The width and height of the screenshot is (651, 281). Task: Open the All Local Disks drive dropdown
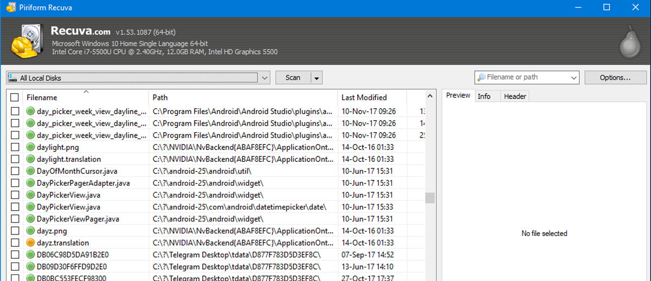[x=265, y=78]
